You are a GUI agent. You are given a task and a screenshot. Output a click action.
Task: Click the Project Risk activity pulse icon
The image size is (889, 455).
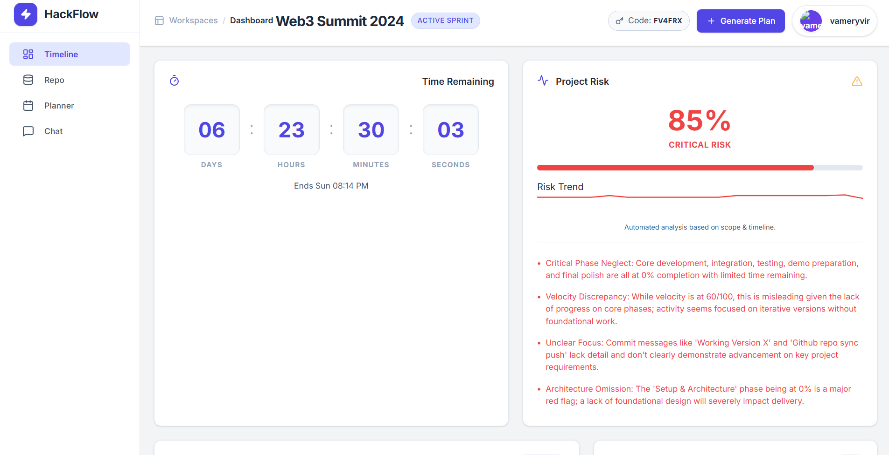pos(543,81)
